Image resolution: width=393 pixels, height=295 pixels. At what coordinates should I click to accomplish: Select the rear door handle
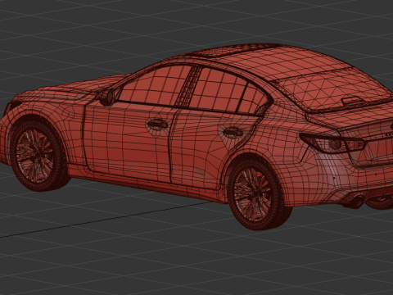[233, 132]
